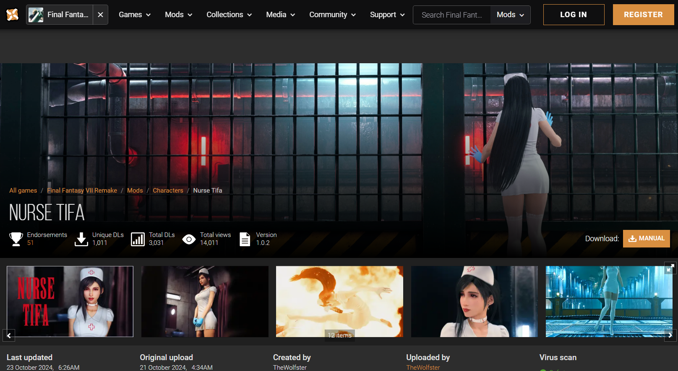Open the Games dropdown menu
Viewport: 678px width, 371px height.
tap(134, 15)
